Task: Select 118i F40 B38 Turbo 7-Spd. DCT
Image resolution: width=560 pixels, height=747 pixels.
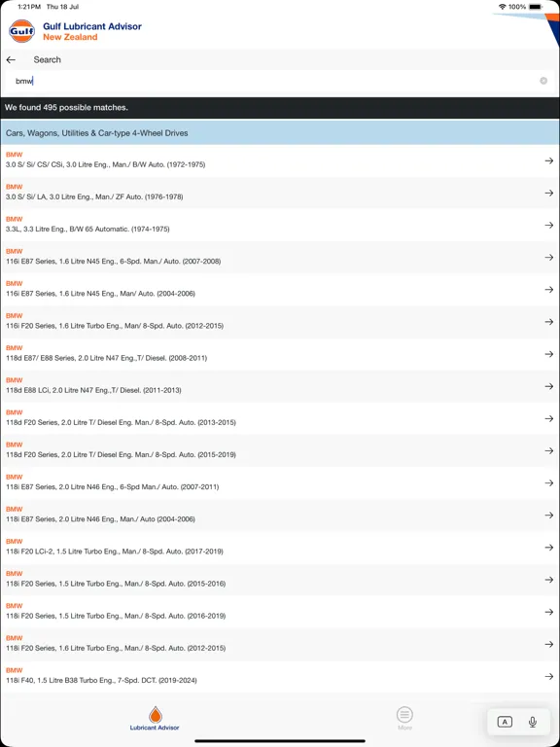Action: [x=280, y=677]
